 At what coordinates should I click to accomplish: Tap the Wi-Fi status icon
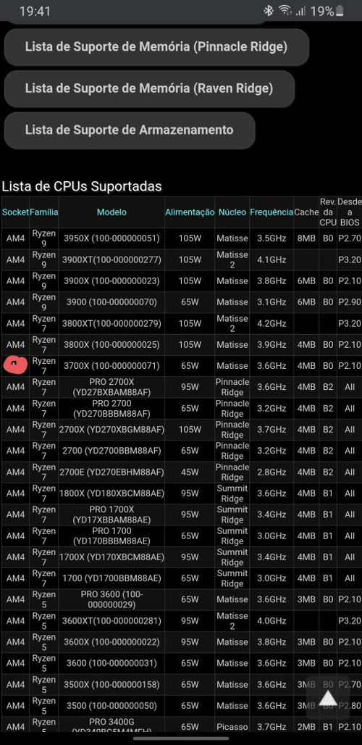click(285, 10)
